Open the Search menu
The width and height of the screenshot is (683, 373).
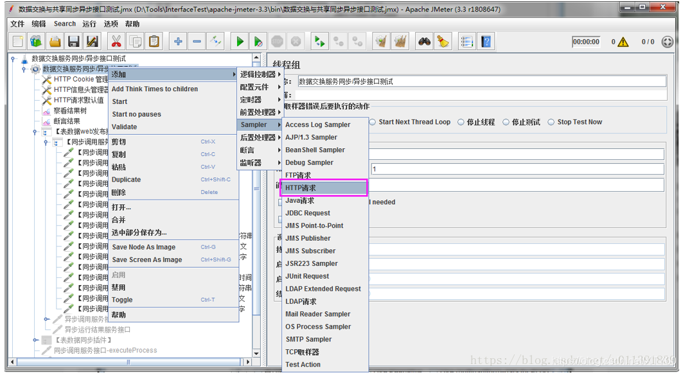pos(64,24)
